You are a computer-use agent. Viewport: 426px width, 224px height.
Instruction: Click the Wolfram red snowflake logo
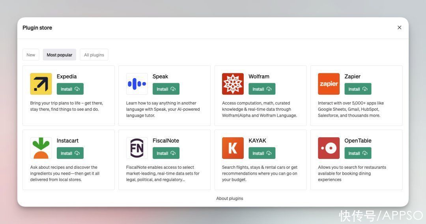[233, 84]
